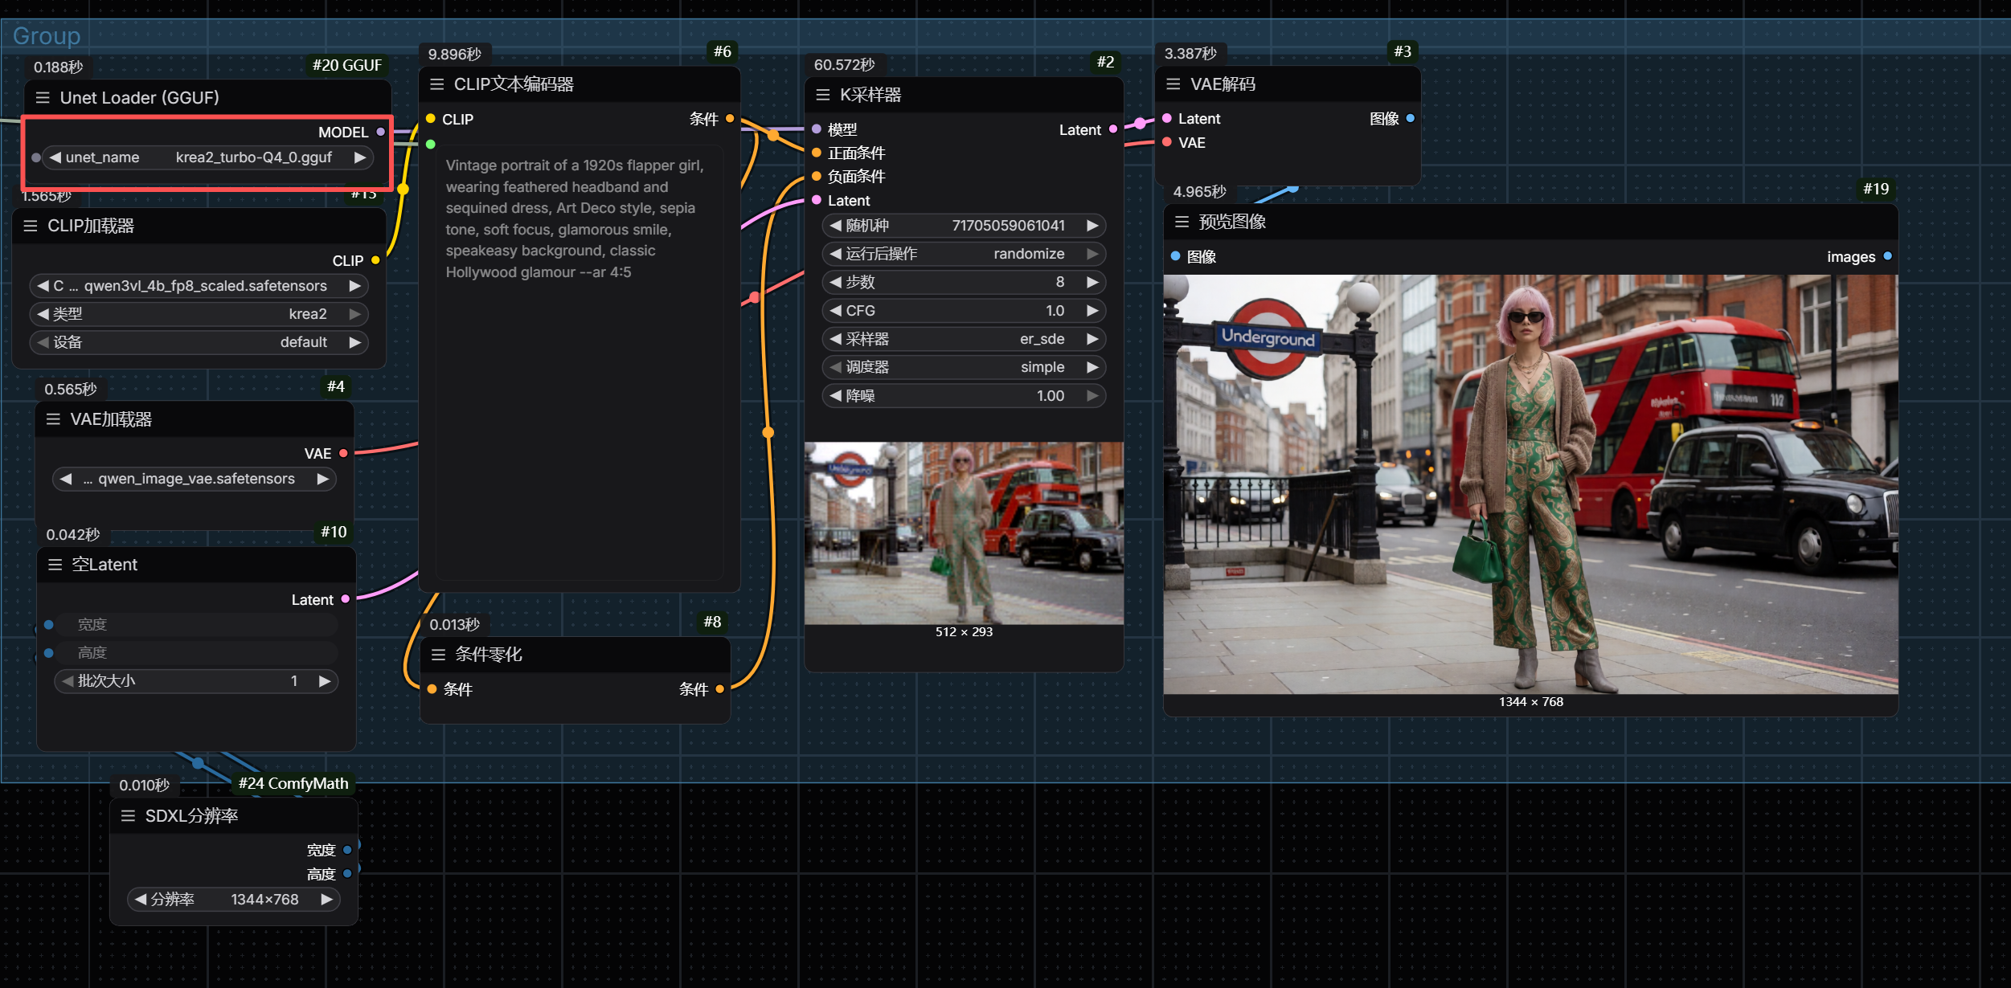Click the 9.896秒 timing label above CLIP文本编码器

[454, 55]
